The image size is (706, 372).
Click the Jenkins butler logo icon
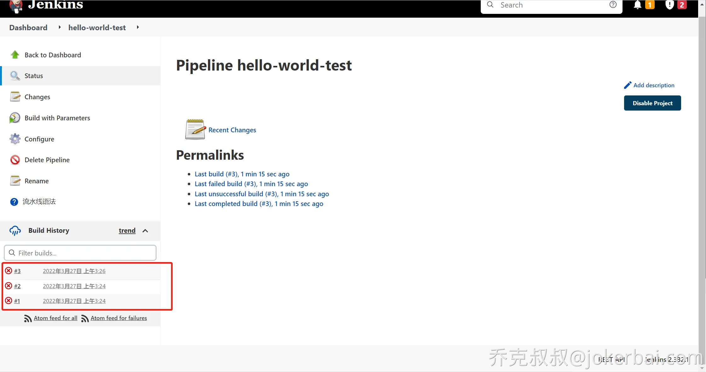pyautogui.click(x=16, y=6)
